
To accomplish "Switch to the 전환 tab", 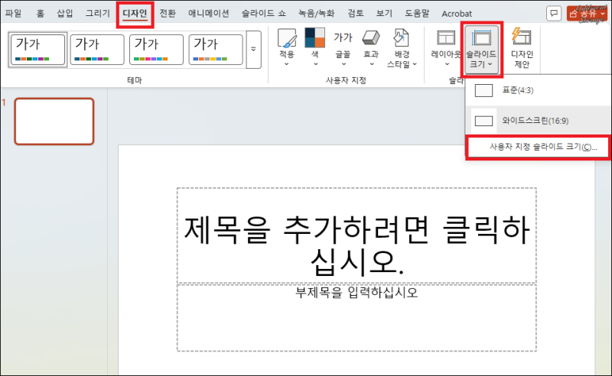I will [168, 13].
